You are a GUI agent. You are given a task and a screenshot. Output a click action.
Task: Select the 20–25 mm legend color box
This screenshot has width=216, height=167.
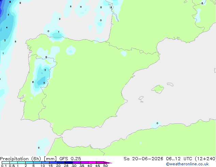click(61, 163)
